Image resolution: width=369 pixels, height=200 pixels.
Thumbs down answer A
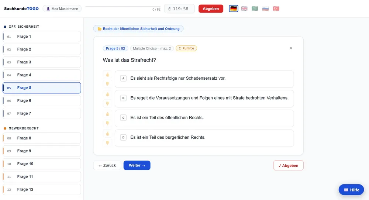tap(107, 84)
